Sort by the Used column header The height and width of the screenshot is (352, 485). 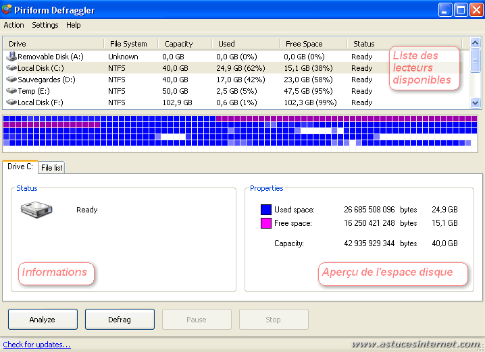[246, 44]
